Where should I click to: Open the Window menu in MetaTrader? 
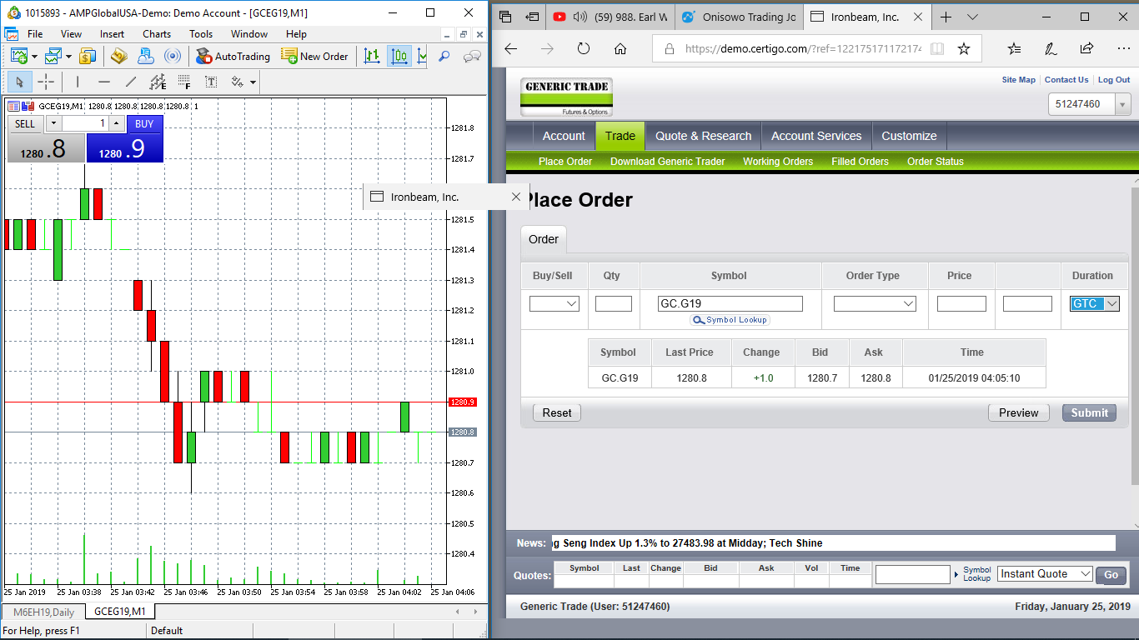(249, 34)
